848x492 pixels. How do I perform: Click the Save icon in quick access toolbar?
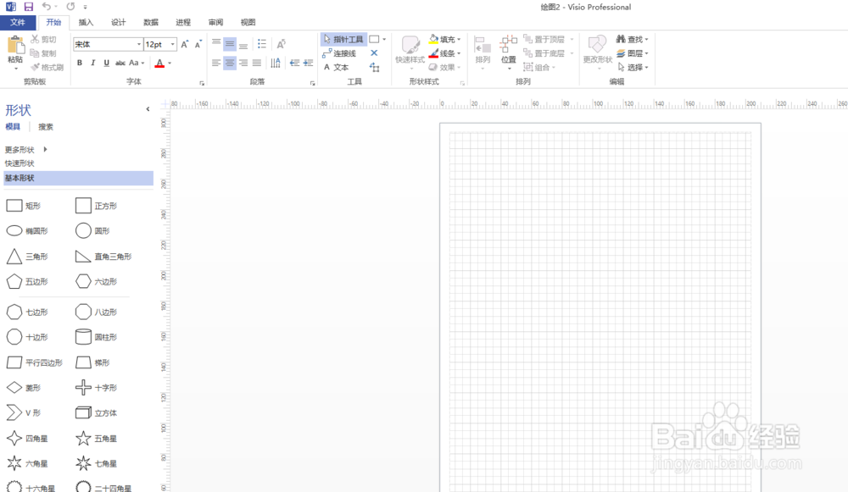point(29,7)
